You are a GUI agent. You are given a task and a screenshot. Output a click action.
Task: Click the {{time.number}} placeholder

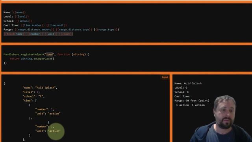[x=33, y=25]
